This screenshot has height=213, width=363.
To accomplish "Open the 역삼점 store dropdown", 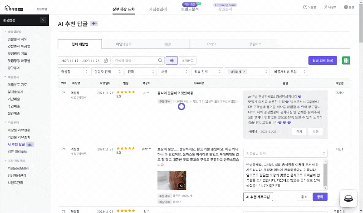I will (74, 72).
